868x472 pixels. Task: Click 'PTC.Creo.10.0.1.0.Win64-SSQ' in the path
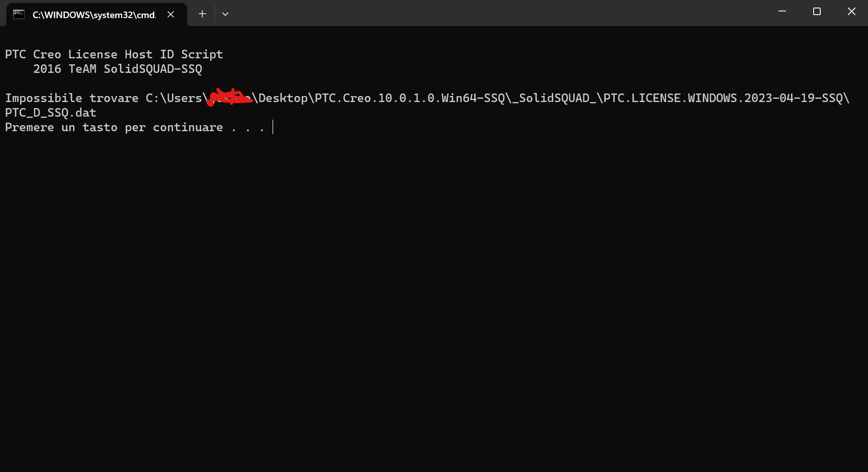(x=410, y=98)
